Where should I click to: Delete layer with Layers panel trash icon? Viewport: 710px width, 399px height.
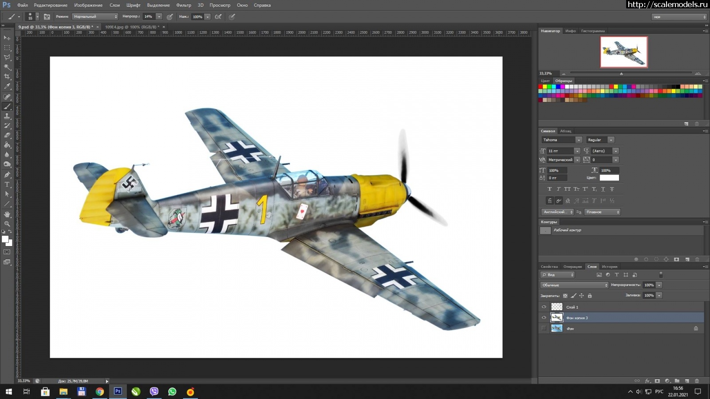(x=697, y=381)
